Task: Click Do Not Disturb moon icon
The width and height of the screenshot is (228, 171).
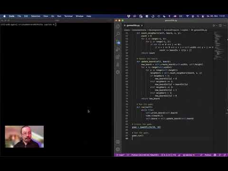Action: coord(164,16)
